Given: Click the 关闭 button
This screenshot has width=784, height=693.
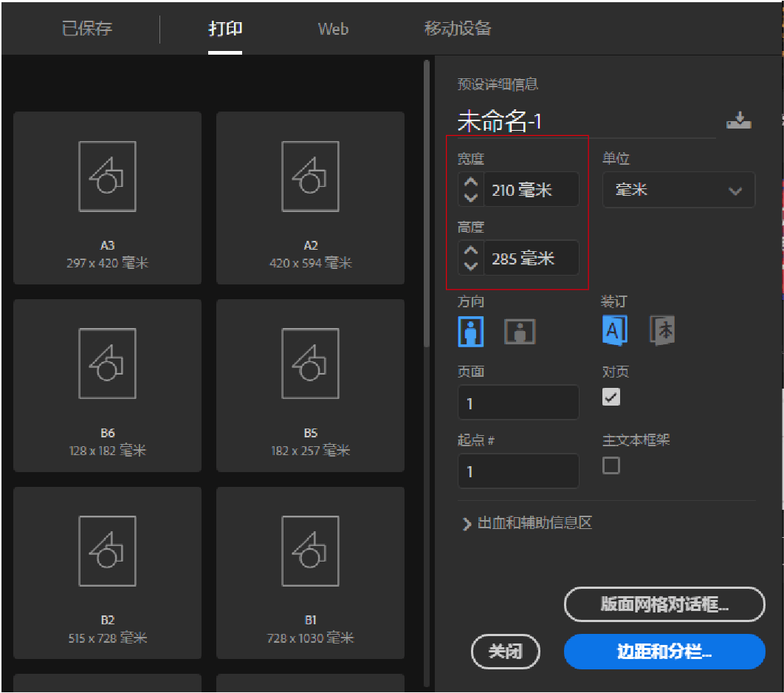Looking at the screenshot, I should [506, 652].
